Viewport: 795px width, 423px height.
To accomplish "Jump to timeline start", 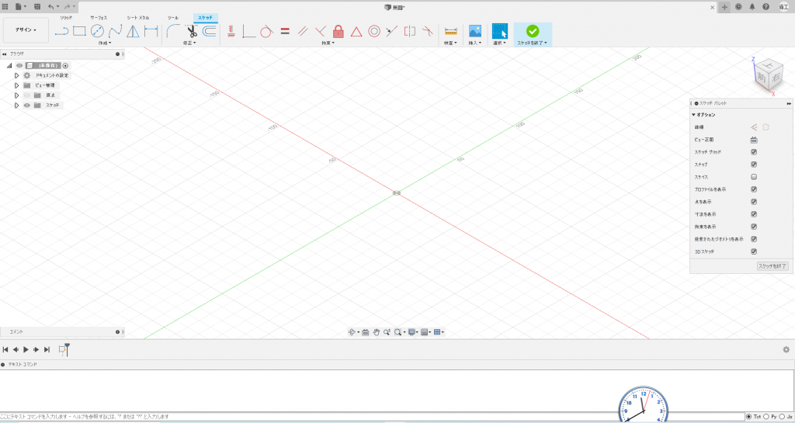I will [5, 349].
